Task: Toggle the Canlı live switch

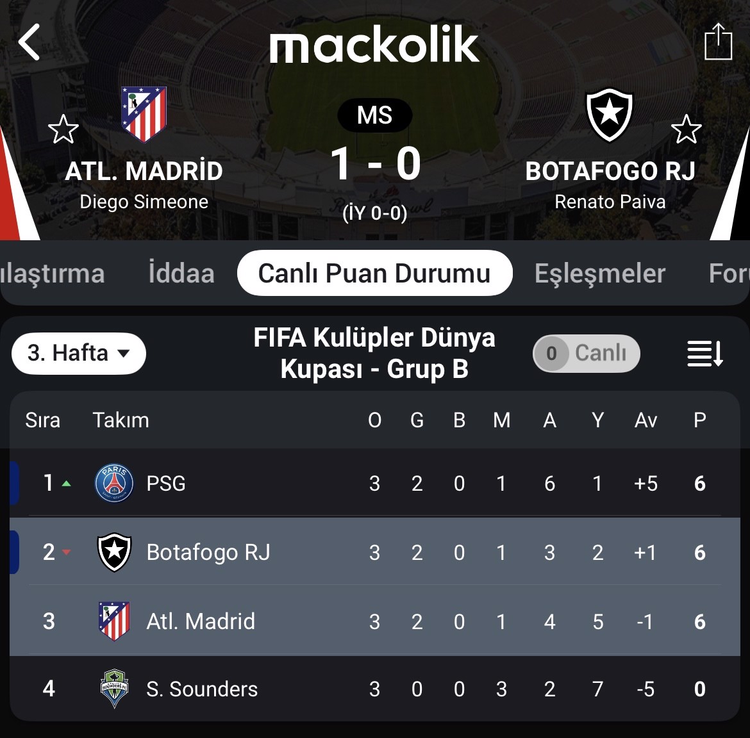Action: coord(587,353)
